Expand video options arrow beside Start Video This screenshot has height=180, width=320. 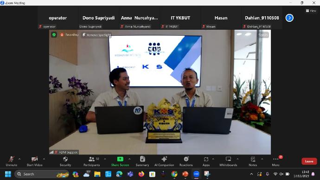tap(44, 159)
